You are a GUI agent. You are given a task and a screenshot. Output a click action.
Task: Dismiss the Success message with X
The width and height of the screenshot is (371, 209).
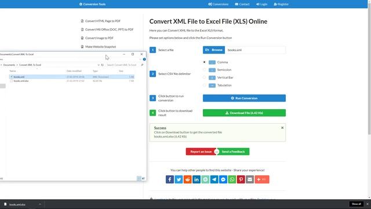coord(282,128)
